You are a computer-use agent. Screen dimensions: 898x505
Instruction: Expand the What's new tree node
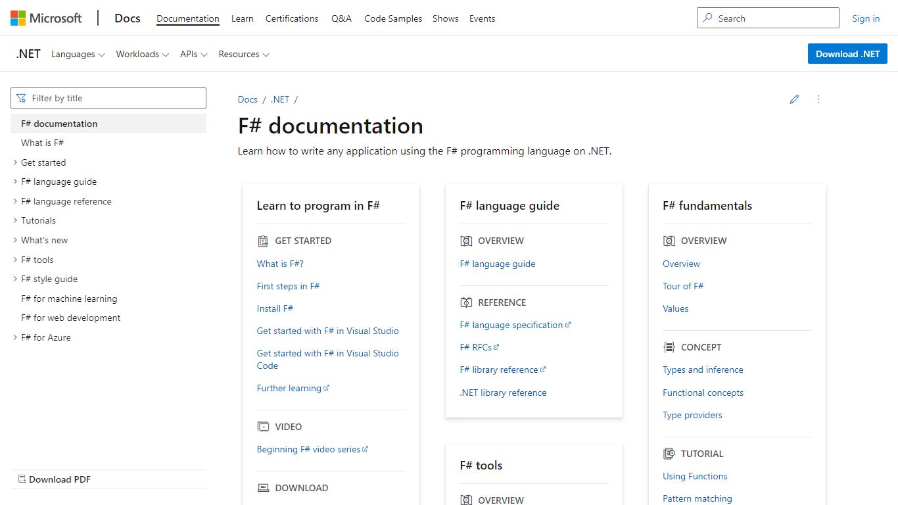click(15, 240)
